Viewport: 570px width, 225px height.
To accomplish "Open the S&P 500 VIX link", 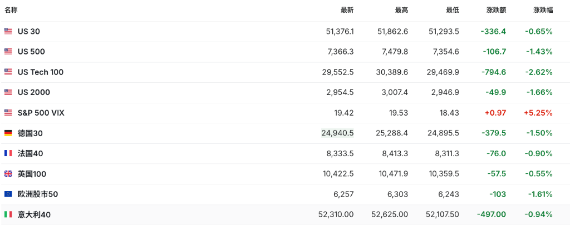I will pyautogui.click(x=41, y=113).
